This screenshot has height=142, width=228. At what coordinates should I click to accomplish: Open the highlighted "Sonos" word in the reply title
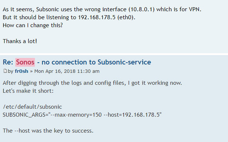coord(25,62)
